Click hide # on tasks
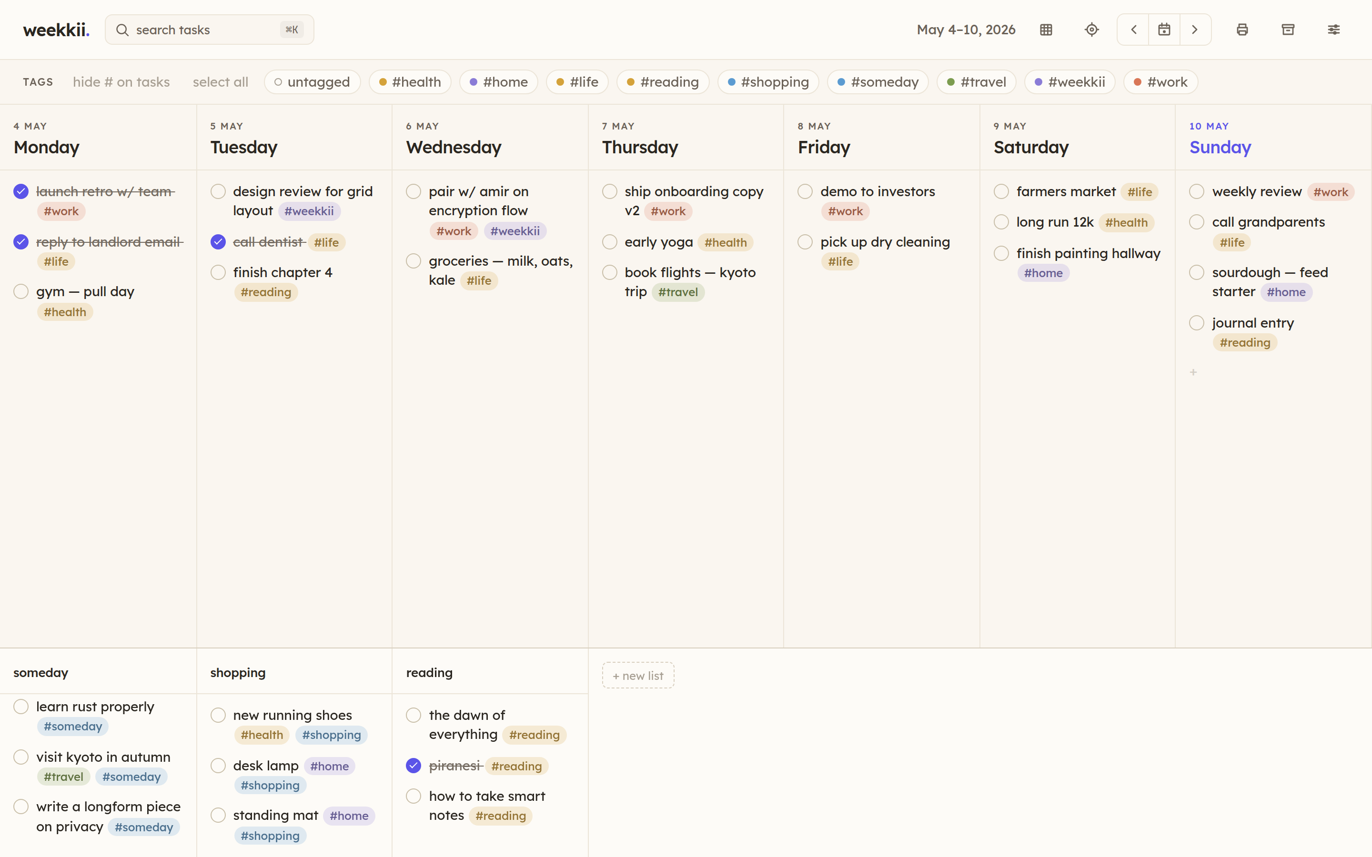This screenshot has width=1372, height=857. 121,82
